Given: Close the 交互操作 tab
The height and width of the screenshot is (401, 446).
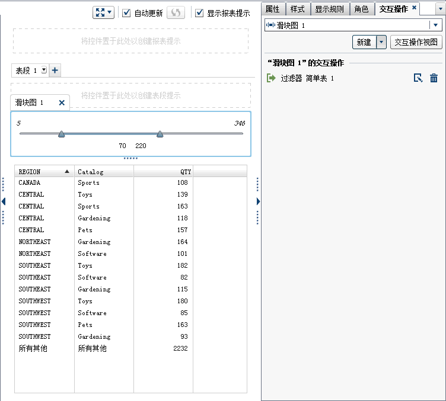Looking at the screenshot, I should pyautogui.click(x=415, y=7).
